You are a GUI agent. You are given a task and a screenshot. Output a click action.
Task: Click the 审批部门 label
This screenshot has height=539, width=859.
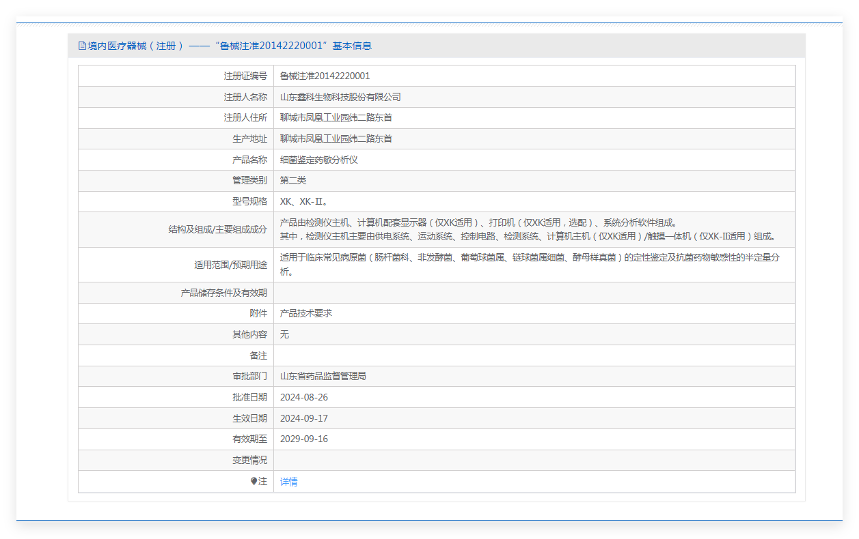click(x=249, y=376)
